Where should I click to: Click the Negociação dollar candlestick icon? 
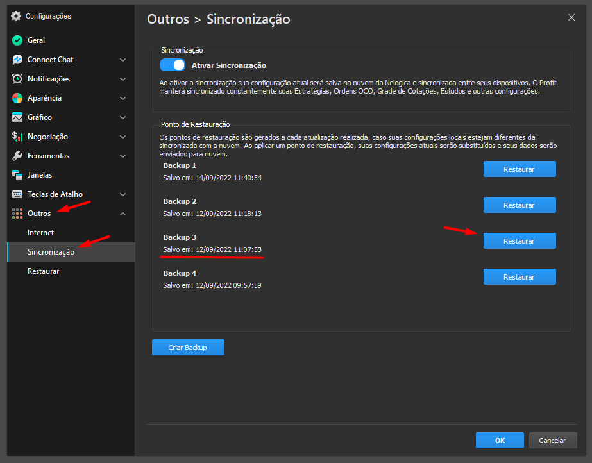pos(17,137)
